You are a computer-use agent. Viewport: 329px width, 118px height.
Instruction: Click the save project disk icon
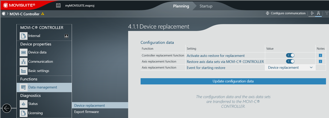click(x=58, y=6)
